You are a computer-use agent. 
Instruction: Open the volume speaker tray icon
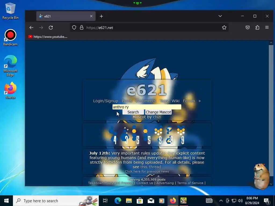point(240,201)
